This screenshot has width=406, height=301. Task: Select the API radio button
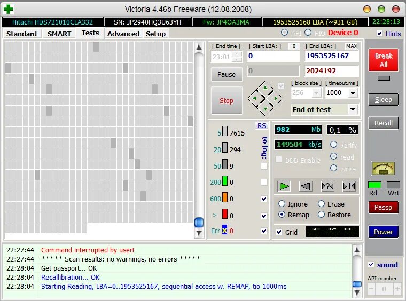(x=284, y=33)
